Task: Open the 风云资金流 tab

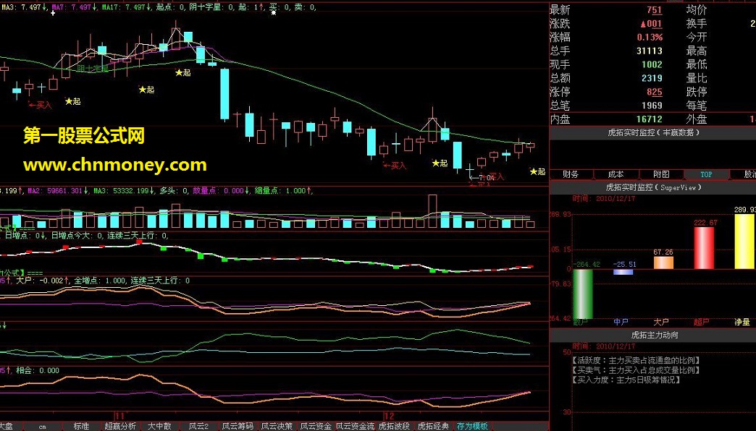Action: 355,427
